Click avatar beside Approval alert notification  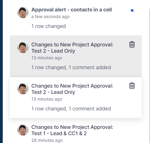tap(23, 13)
